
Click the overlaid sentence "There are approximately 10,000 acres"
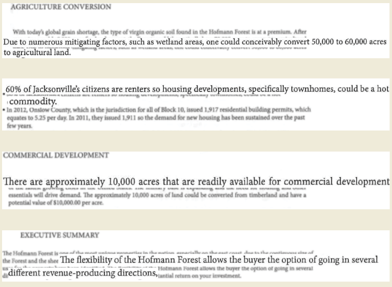coord(196,181)
